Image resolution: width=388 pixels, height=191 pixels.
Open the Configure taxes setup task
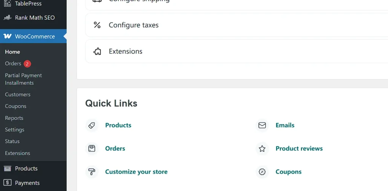coord(236,25)
